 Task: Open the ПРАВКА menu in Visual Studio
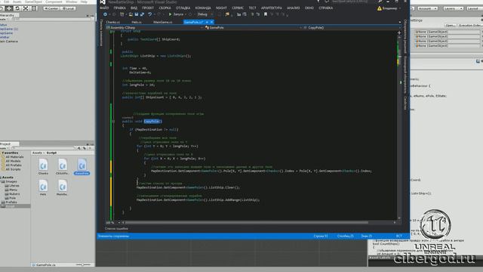[119, 8]
